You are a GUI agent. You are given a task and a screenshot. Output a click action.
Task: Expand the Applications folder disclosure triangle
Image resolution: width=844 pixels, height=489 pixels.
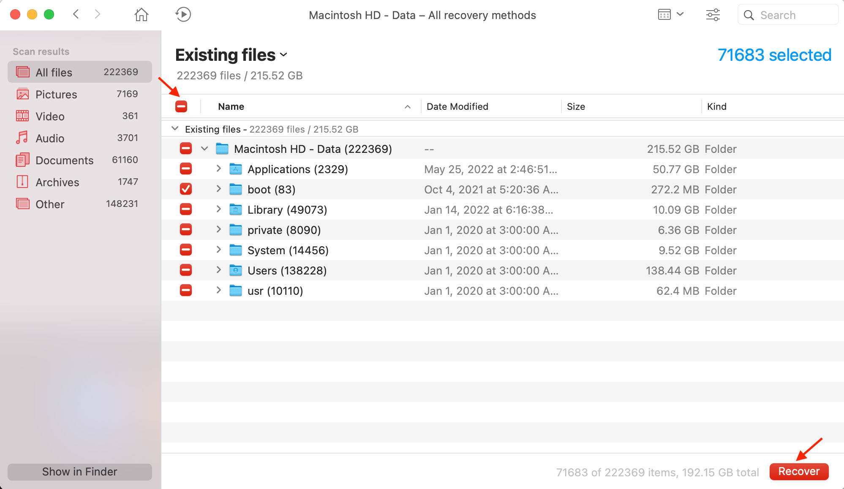pos(218,169)
